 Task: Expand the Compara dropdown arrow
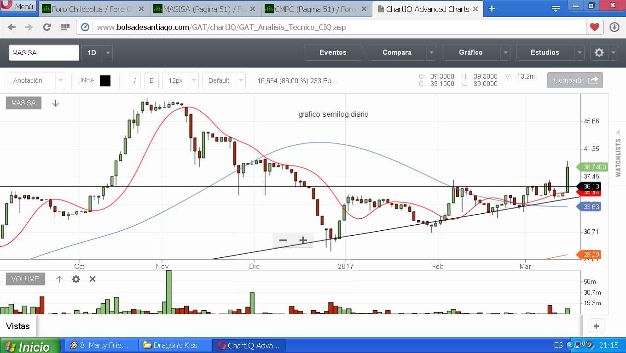click(431, 52)
